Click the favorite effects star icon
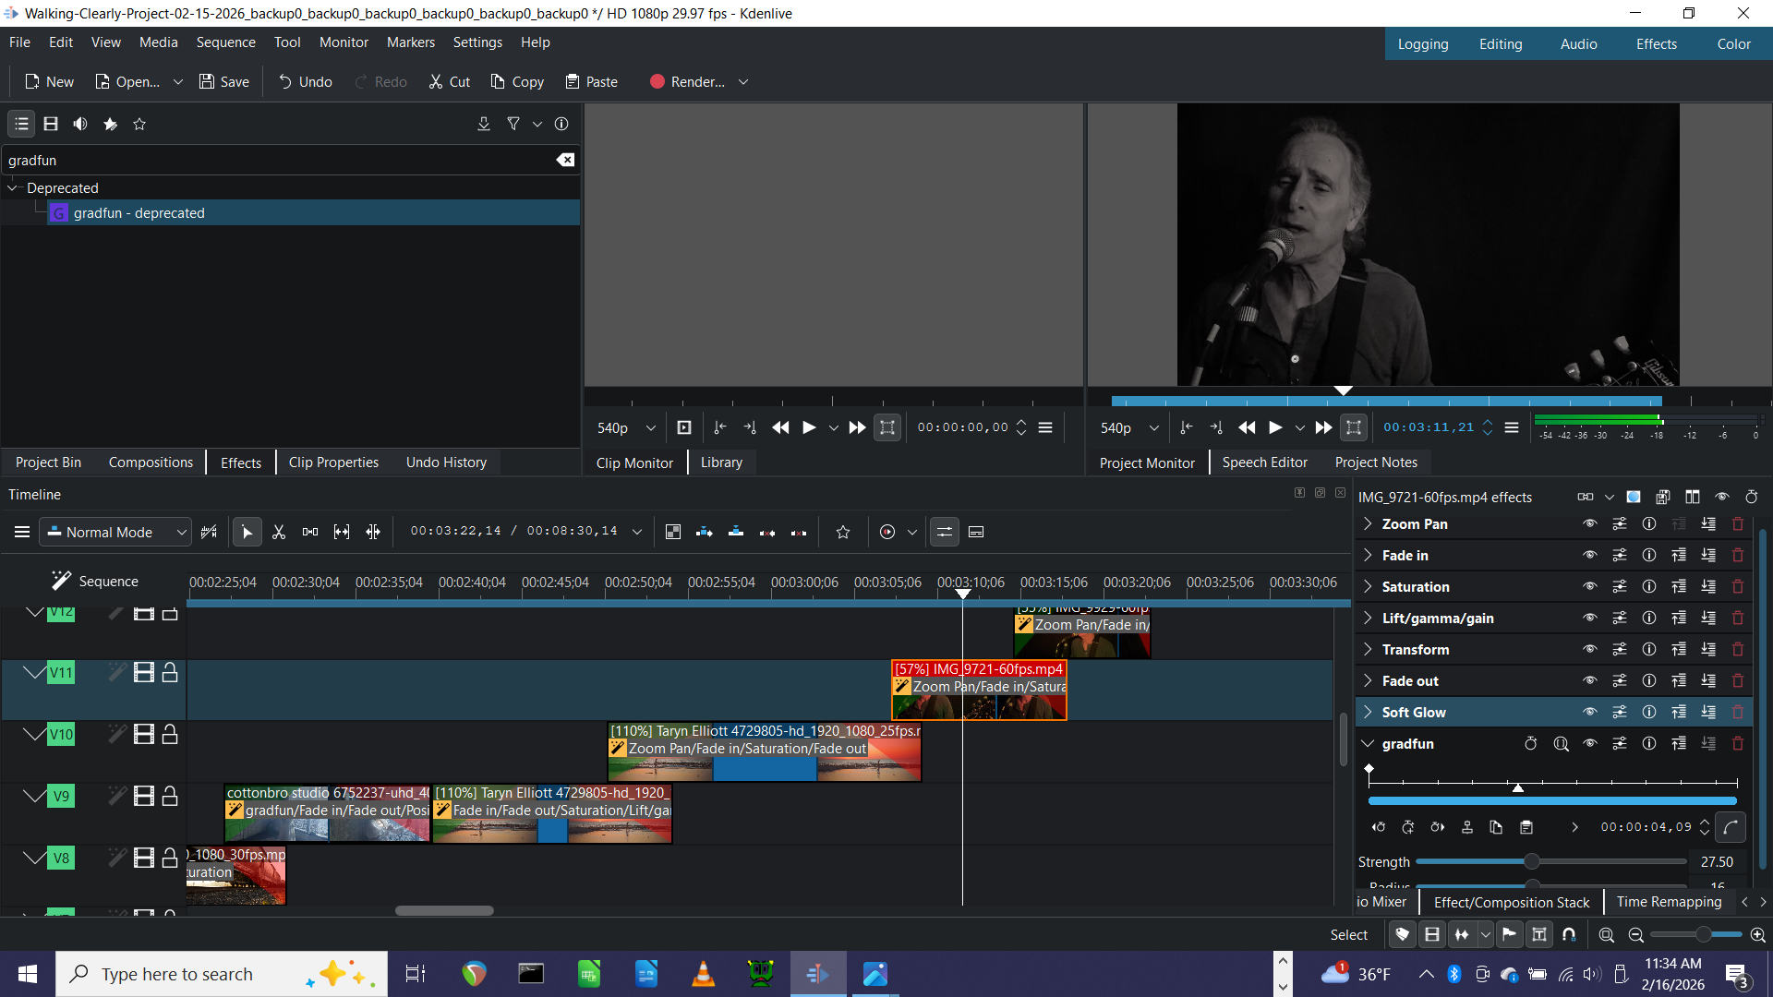1773x997 pixels. [139, 124]
